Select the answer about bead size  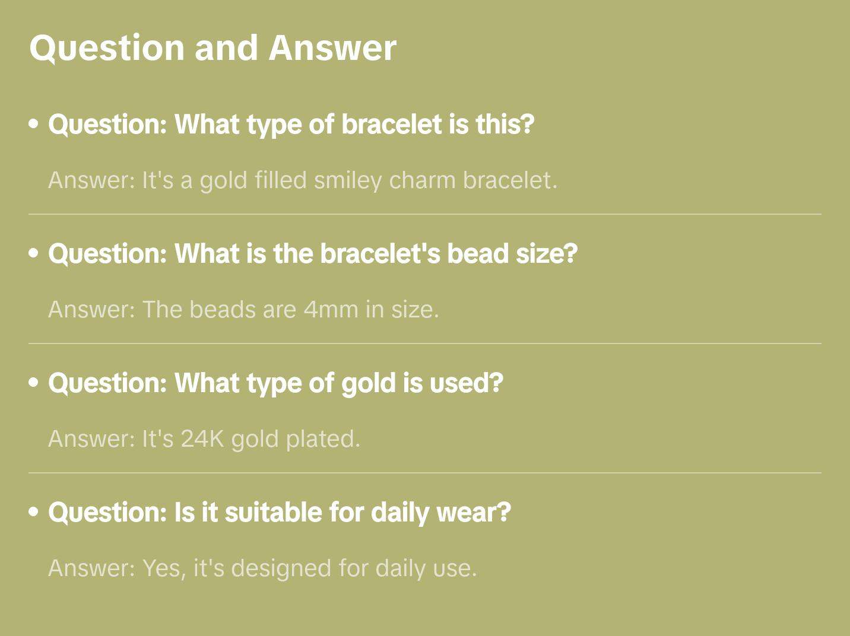coord(243,310)
